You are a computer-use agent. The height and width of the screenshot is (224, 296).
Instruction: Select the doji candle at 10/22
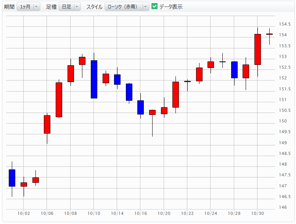coord(187,81)
